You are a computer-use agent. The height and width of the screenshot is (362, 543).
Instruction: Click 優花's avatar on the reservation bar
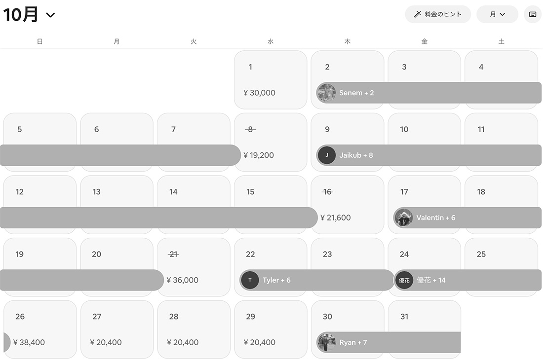point(404,280)
